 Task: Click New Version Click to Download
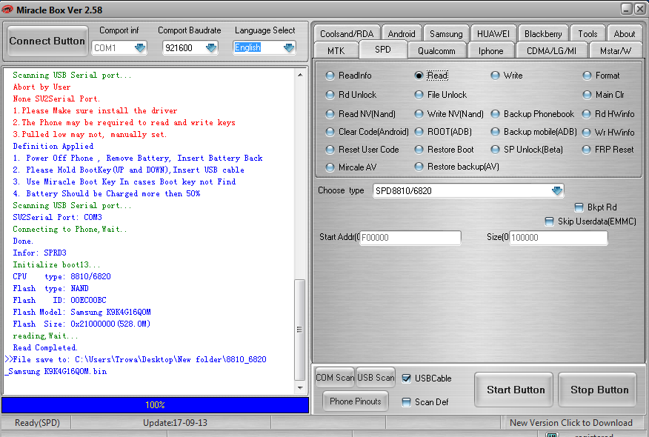[x=570, y=422]
